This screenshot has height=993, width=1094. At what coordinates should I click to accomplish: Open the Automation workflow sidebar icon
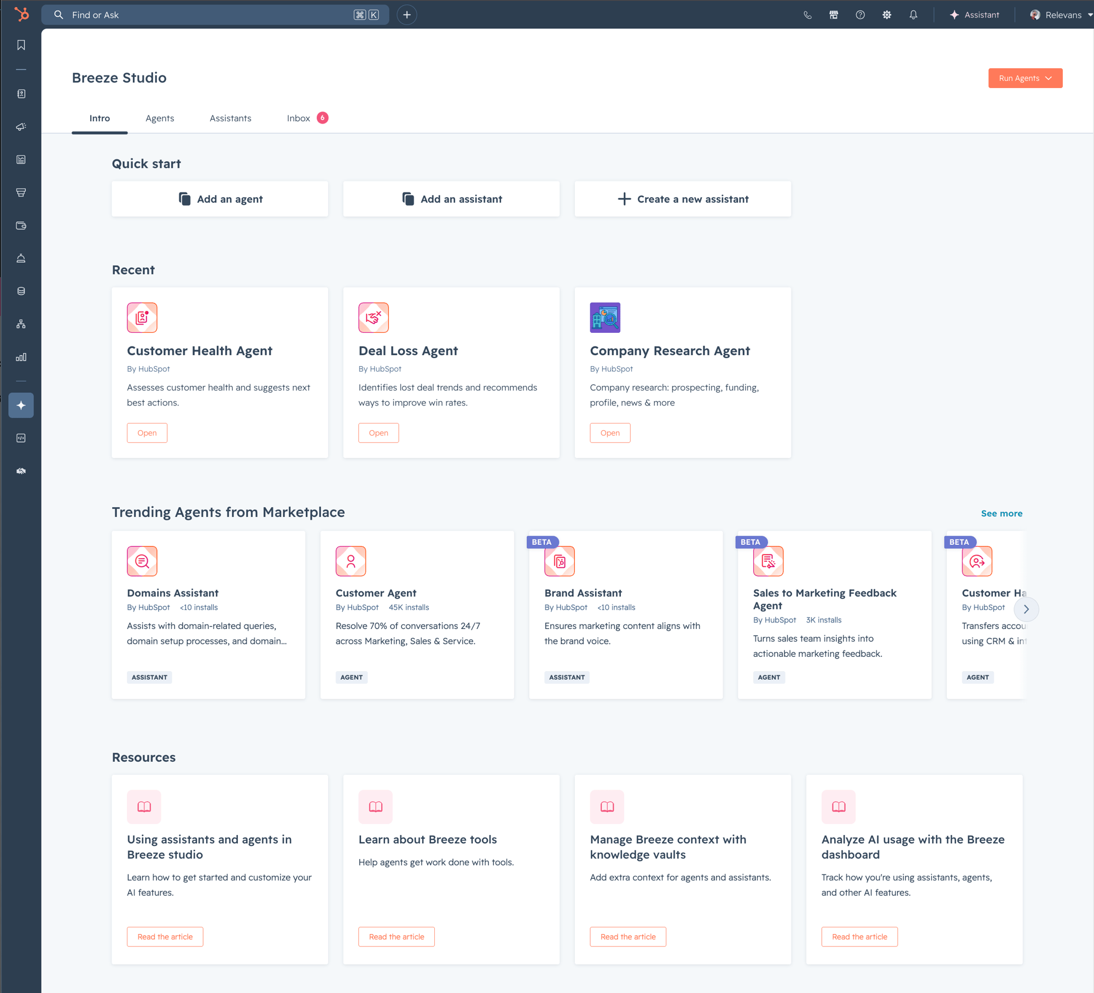pyautogui.click(x=21, y=324)
